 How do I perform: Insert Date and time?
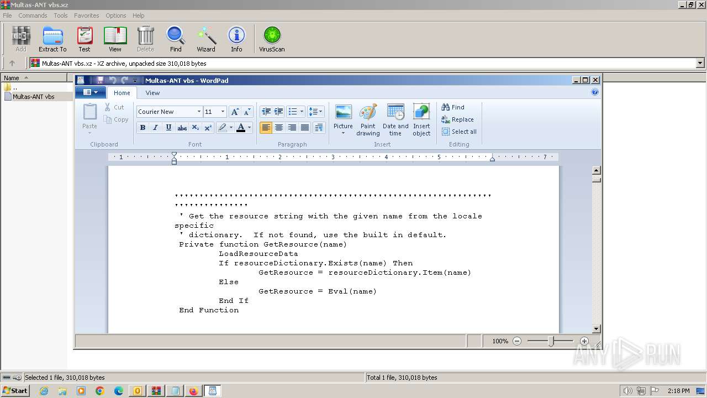pyautogui.click(x=395, y=119)
